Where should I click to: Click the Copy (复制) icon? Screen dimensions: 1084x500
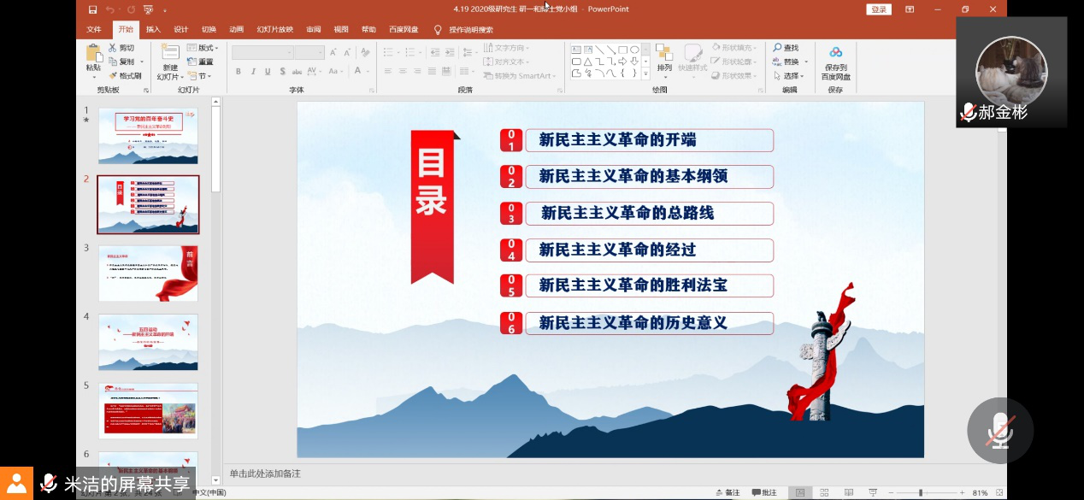pos(114,62)
